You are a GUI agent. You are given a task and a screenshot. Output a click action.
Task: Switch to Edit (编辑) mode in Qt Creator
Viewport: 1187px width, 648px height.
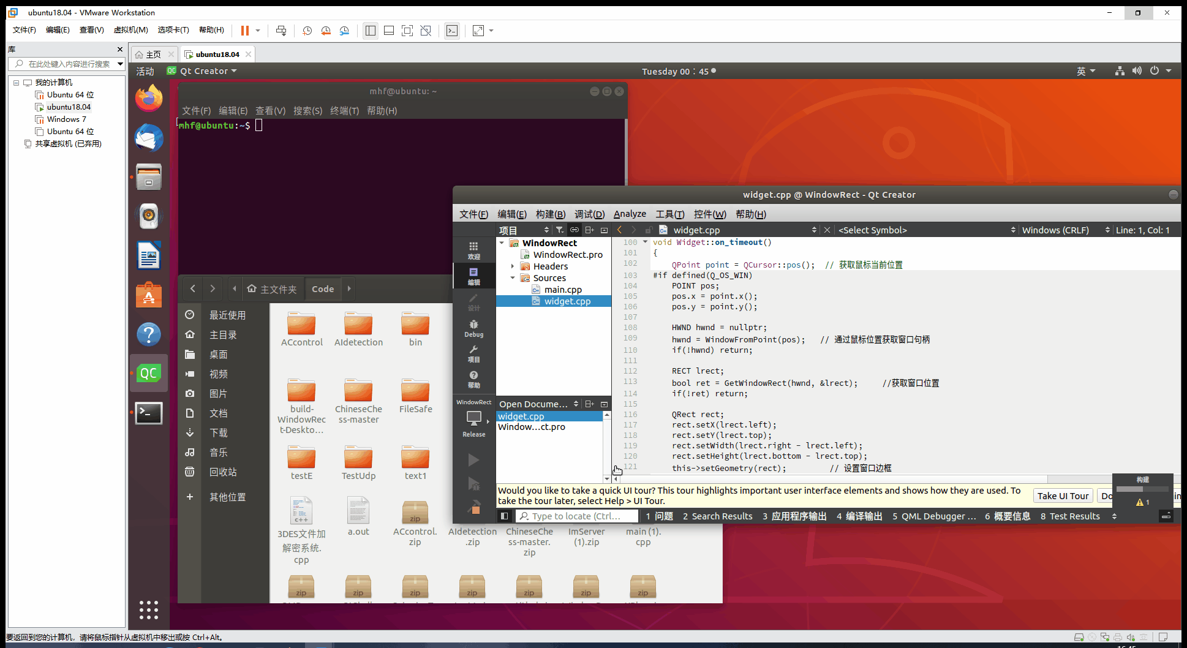(x=473, y=276)
